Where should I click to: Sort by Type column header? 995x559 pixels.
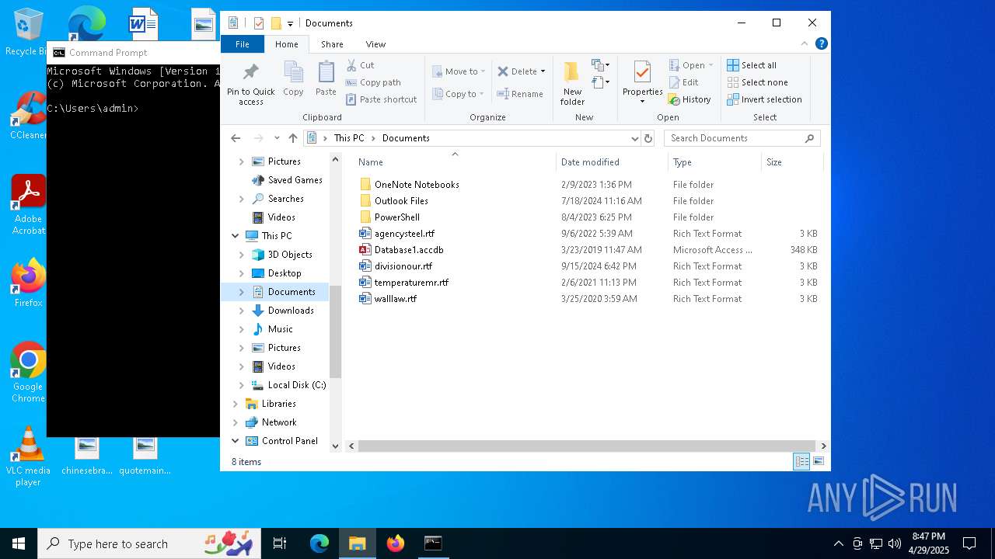[x=714, y=162]
